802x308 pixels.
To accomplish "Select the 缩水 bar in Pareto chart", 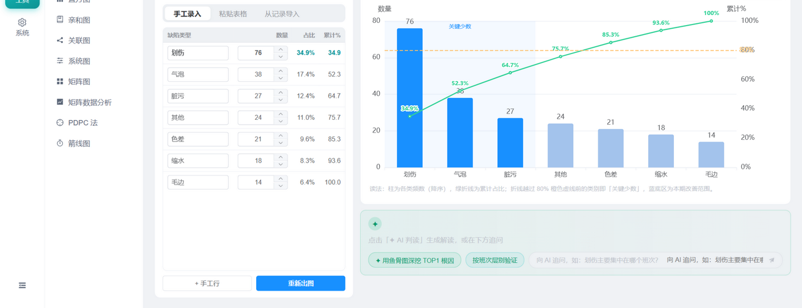I will (661, 151).
